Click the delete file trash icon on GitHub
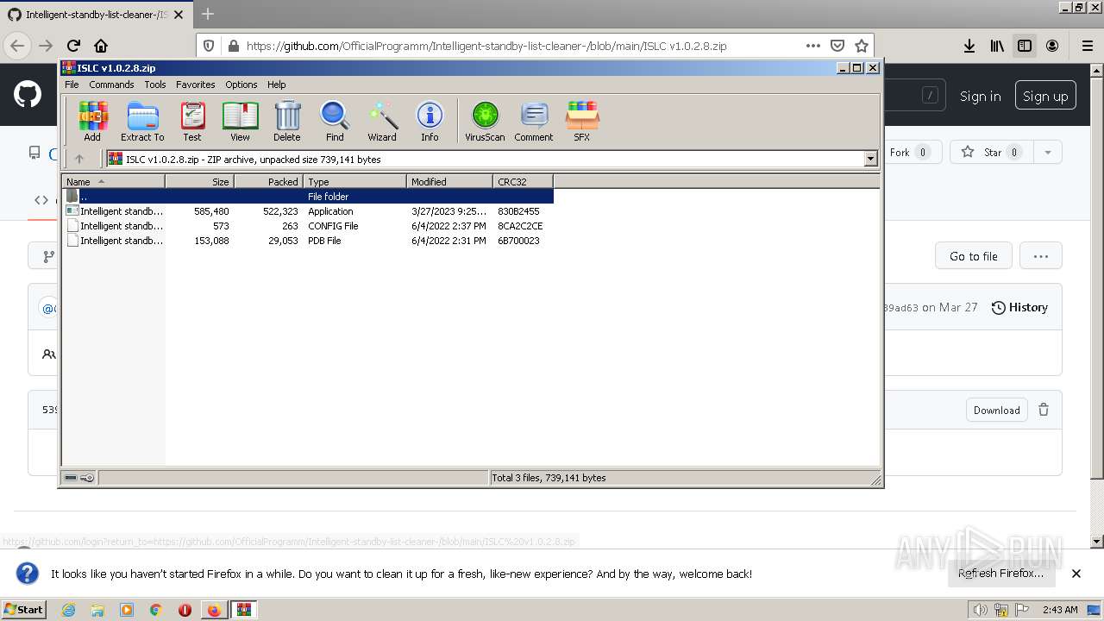 1044,410
